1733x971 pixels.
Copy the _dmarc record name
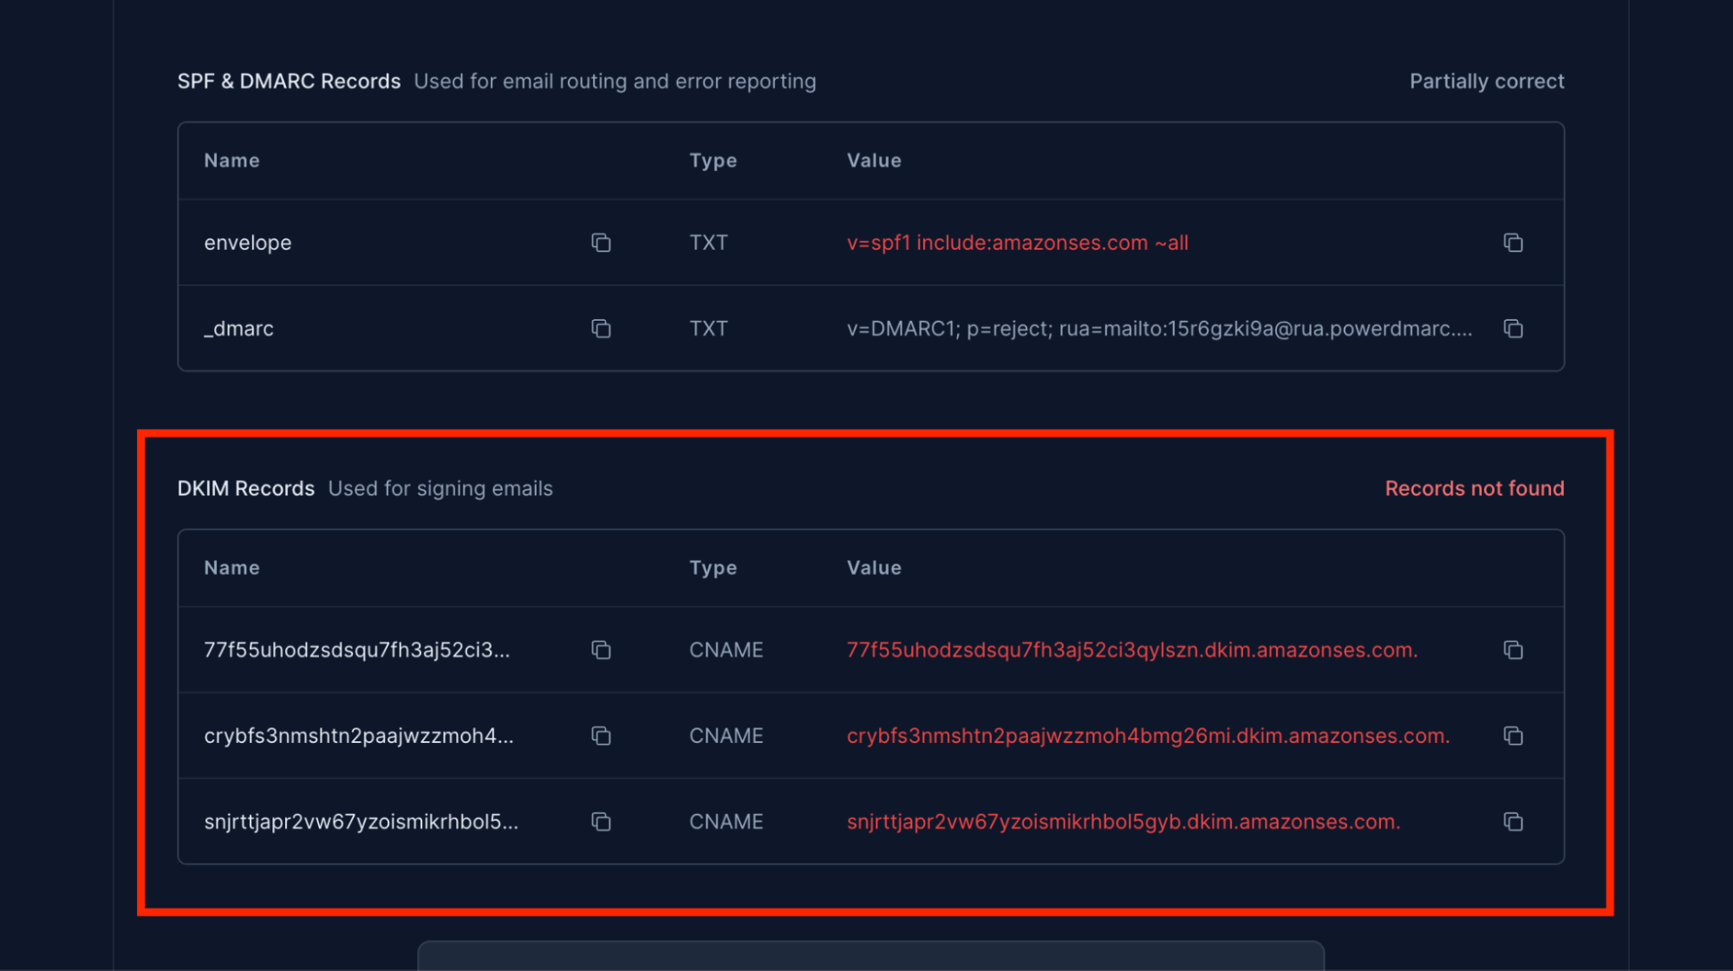[x=601, y=329]
